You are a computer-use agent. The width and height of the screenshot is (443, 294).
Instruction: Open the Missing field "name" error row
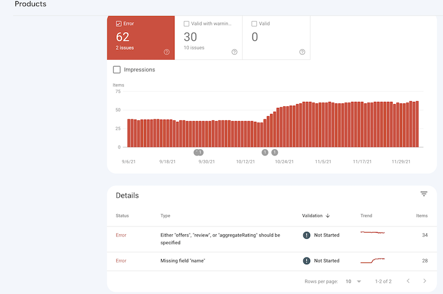183,261
